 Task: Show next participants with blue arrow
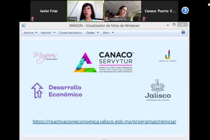click(x=185, y=10)
